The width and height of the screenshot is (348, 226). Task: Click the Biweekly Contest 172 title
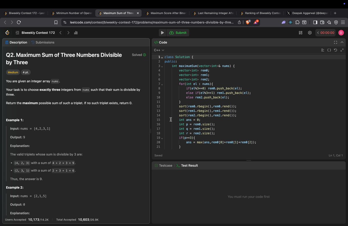pyautogui.click(x=38, y=32)
